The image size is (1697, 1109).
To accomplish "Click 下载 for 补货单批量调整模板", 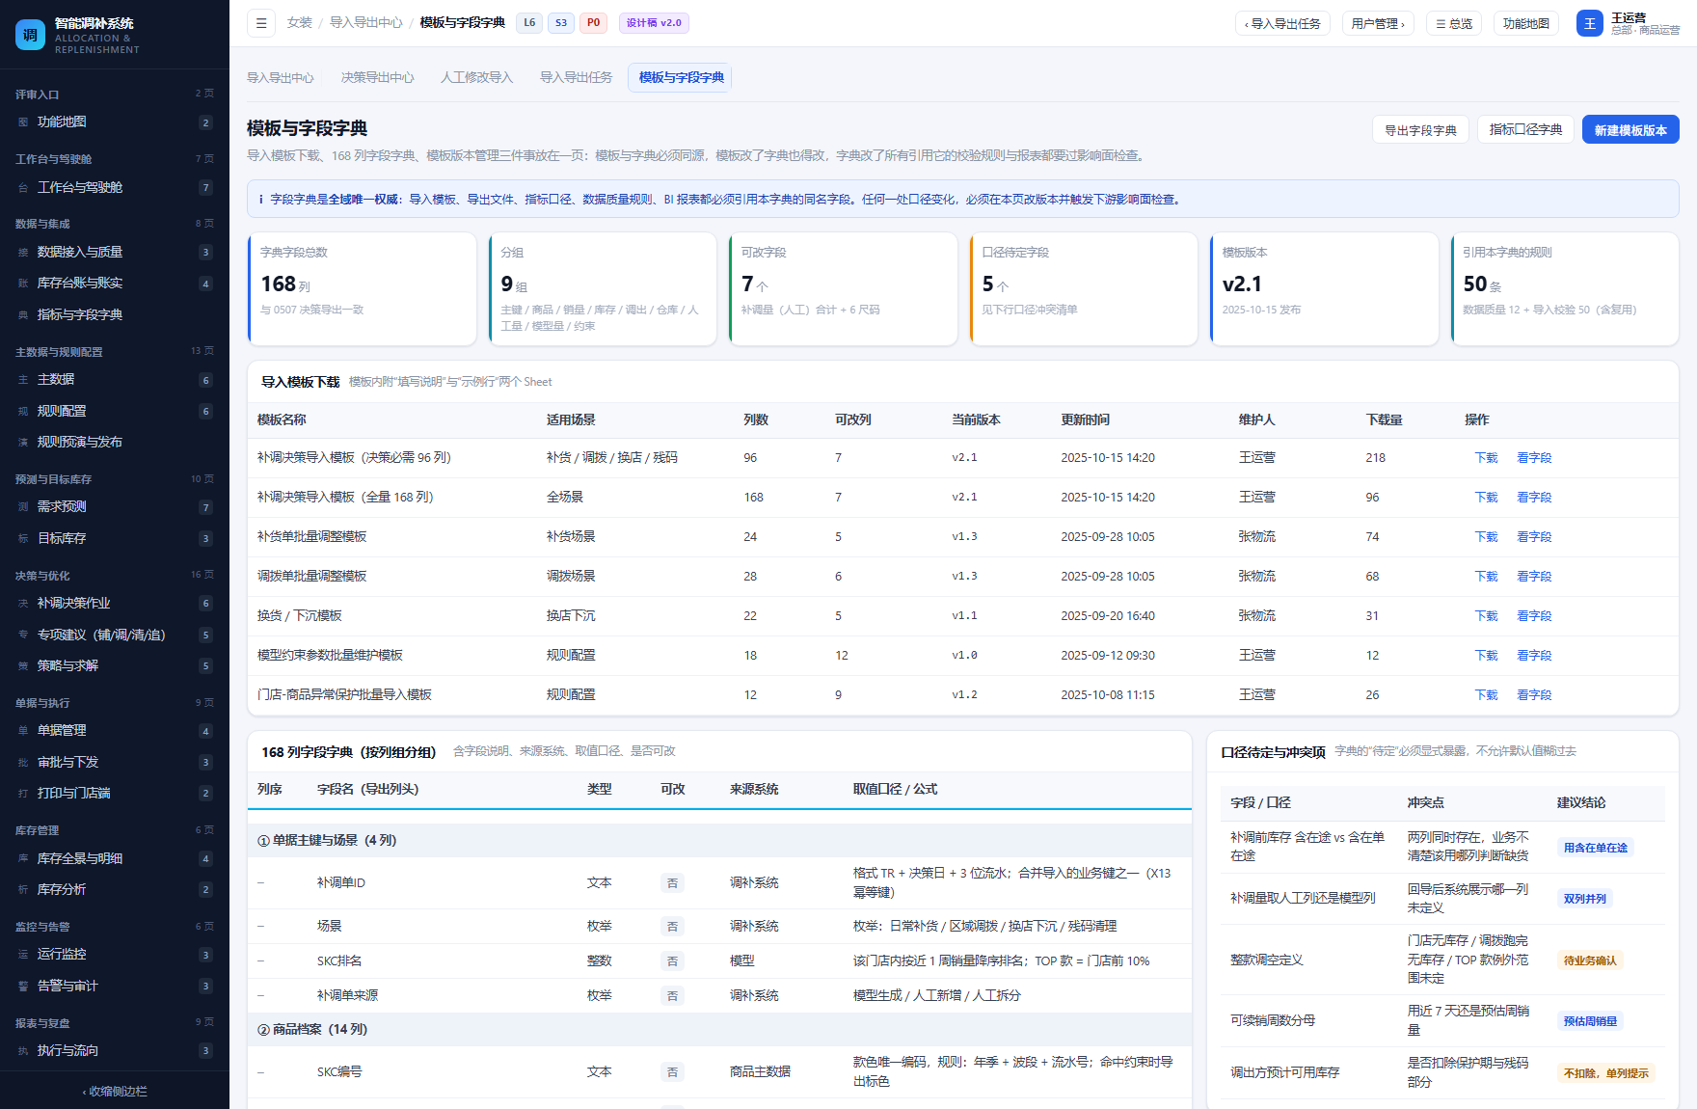I will tap(1486, 537).
